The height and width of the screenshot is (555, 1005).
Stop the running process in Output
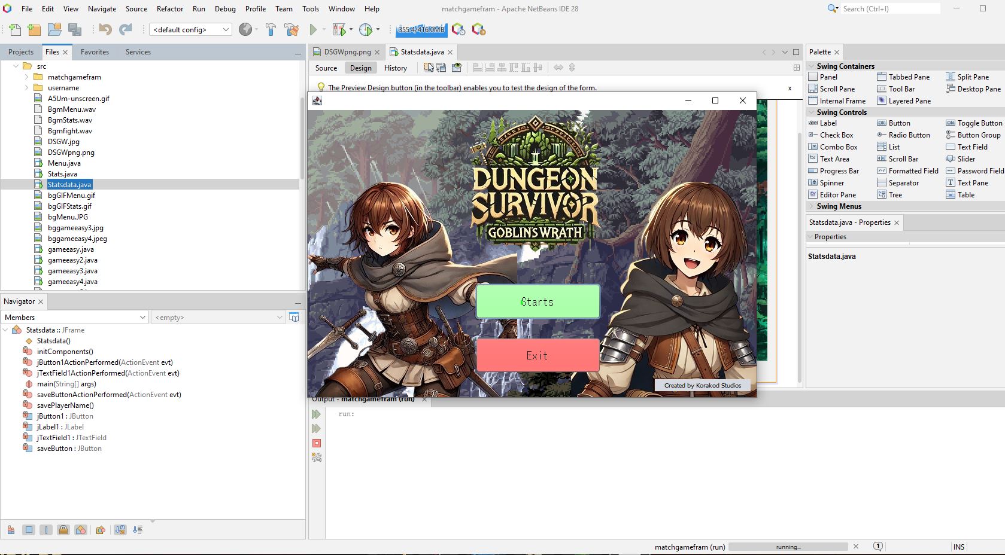coord(317,443)
